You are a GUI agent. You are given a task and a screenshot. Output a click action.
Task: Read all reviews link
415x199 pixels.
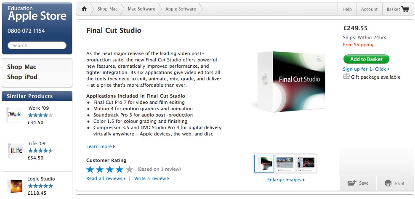pyautogui.click(x=106, y=178)
